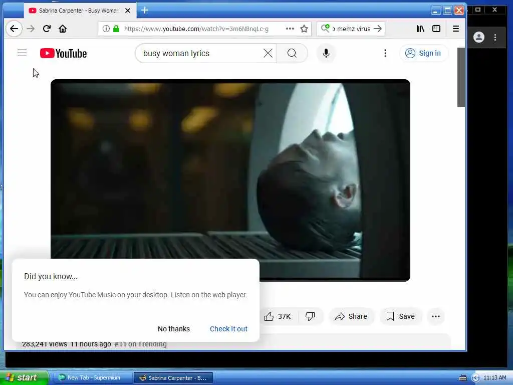The width and height of the screenshot is (513, 385).
Task: Open the browser library icon
Action: tap(420, 29)
